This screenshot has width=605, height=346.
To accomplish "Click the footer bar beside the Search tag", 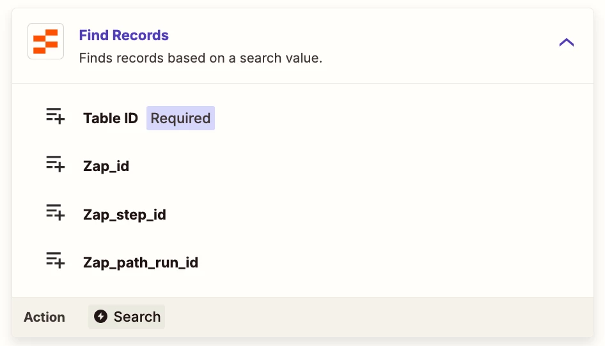I will point(378,317).
